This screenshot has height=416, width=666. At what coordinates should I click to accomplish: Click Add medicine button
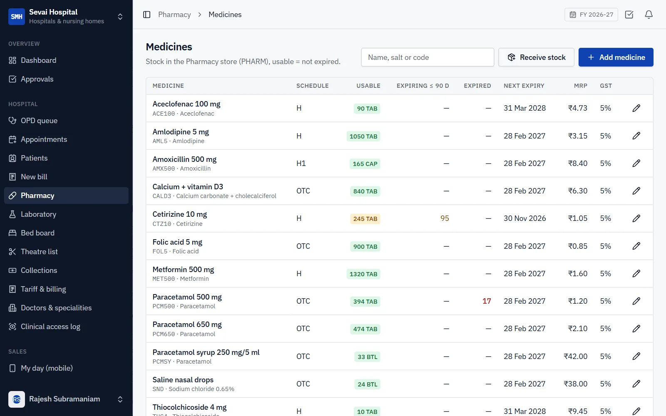[x=616, y=57]
